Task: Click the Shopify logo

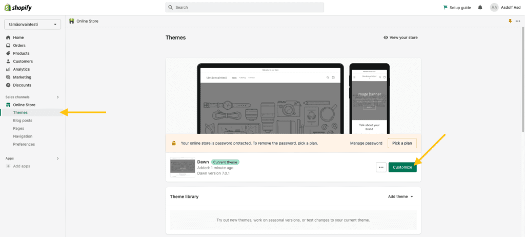Action: point(18,7)
